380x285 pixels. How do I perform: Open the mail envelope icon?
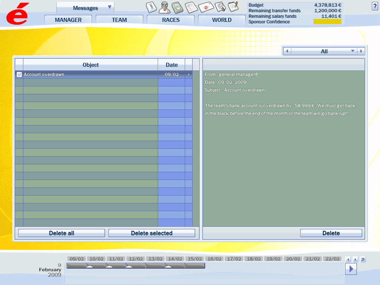[206, 7]
